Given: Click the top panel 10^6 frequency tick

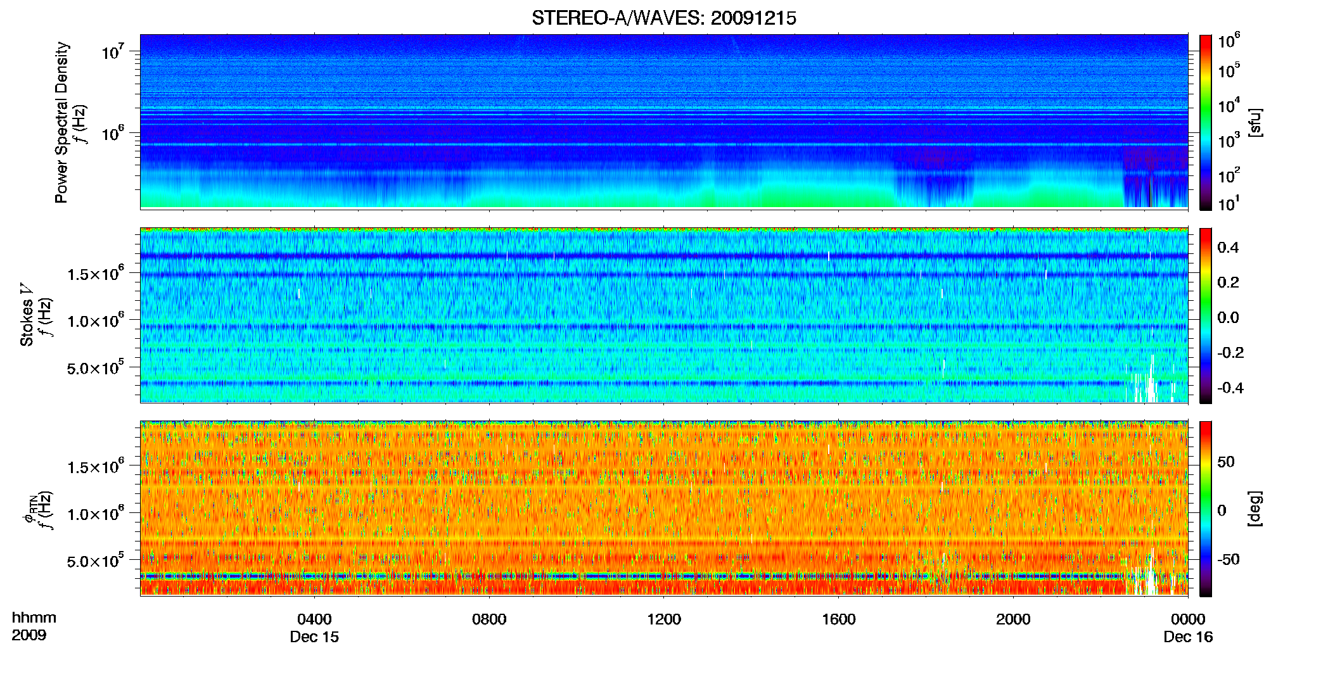Looking at the screenshot, I should tap(113, 134).
